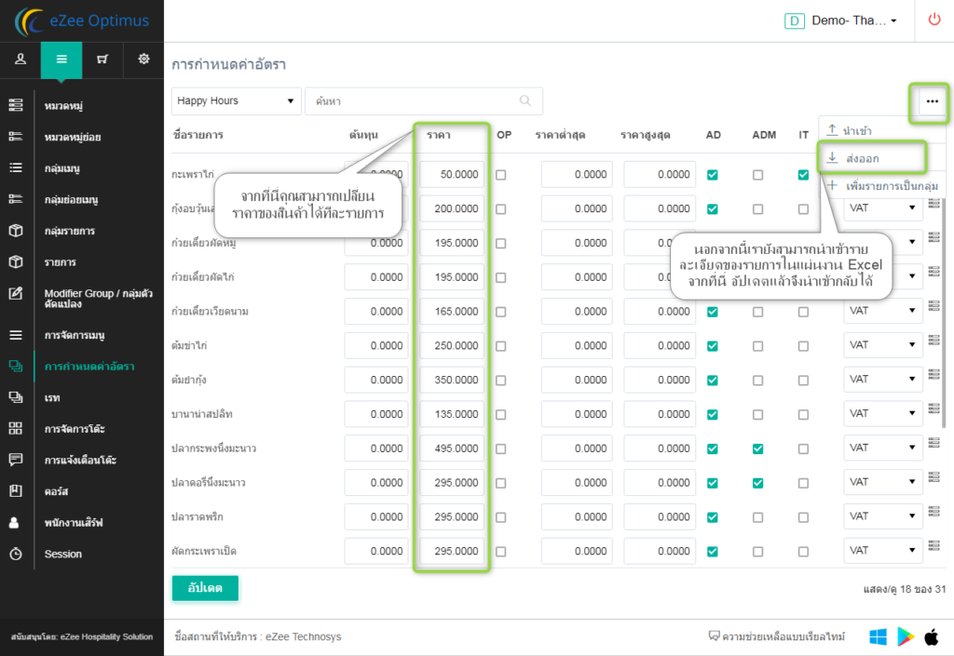This screenshot has height=656, width=954.
Task: Sort by ชื่อรายการ column header
Action: click(198, 135)
